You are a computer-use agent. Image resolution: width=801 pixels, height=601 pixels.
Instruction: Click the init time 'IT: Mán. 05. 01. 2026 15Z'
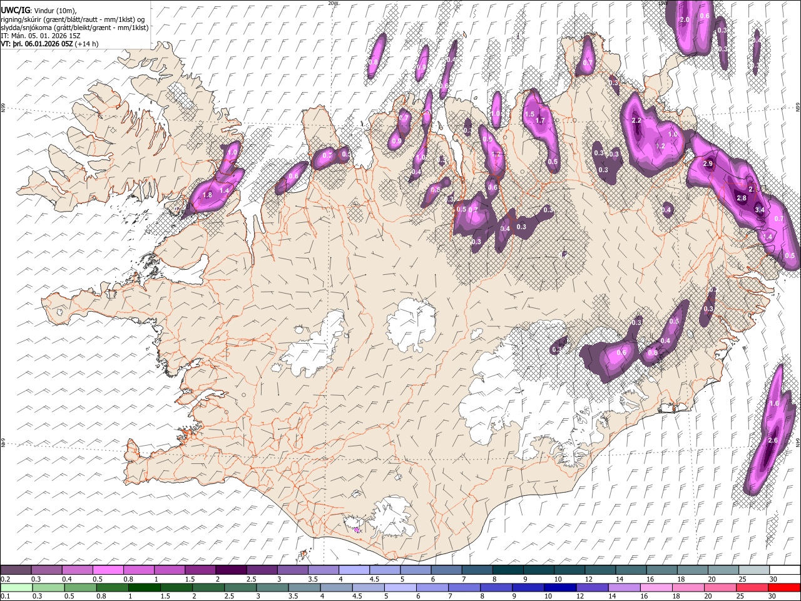coord(41,36)
